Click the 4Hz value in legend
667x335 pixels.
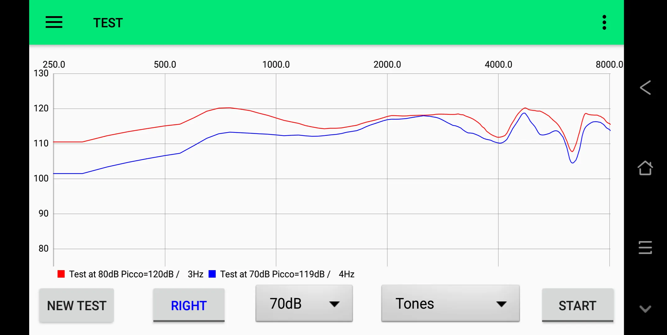click(x=347, y=274)
